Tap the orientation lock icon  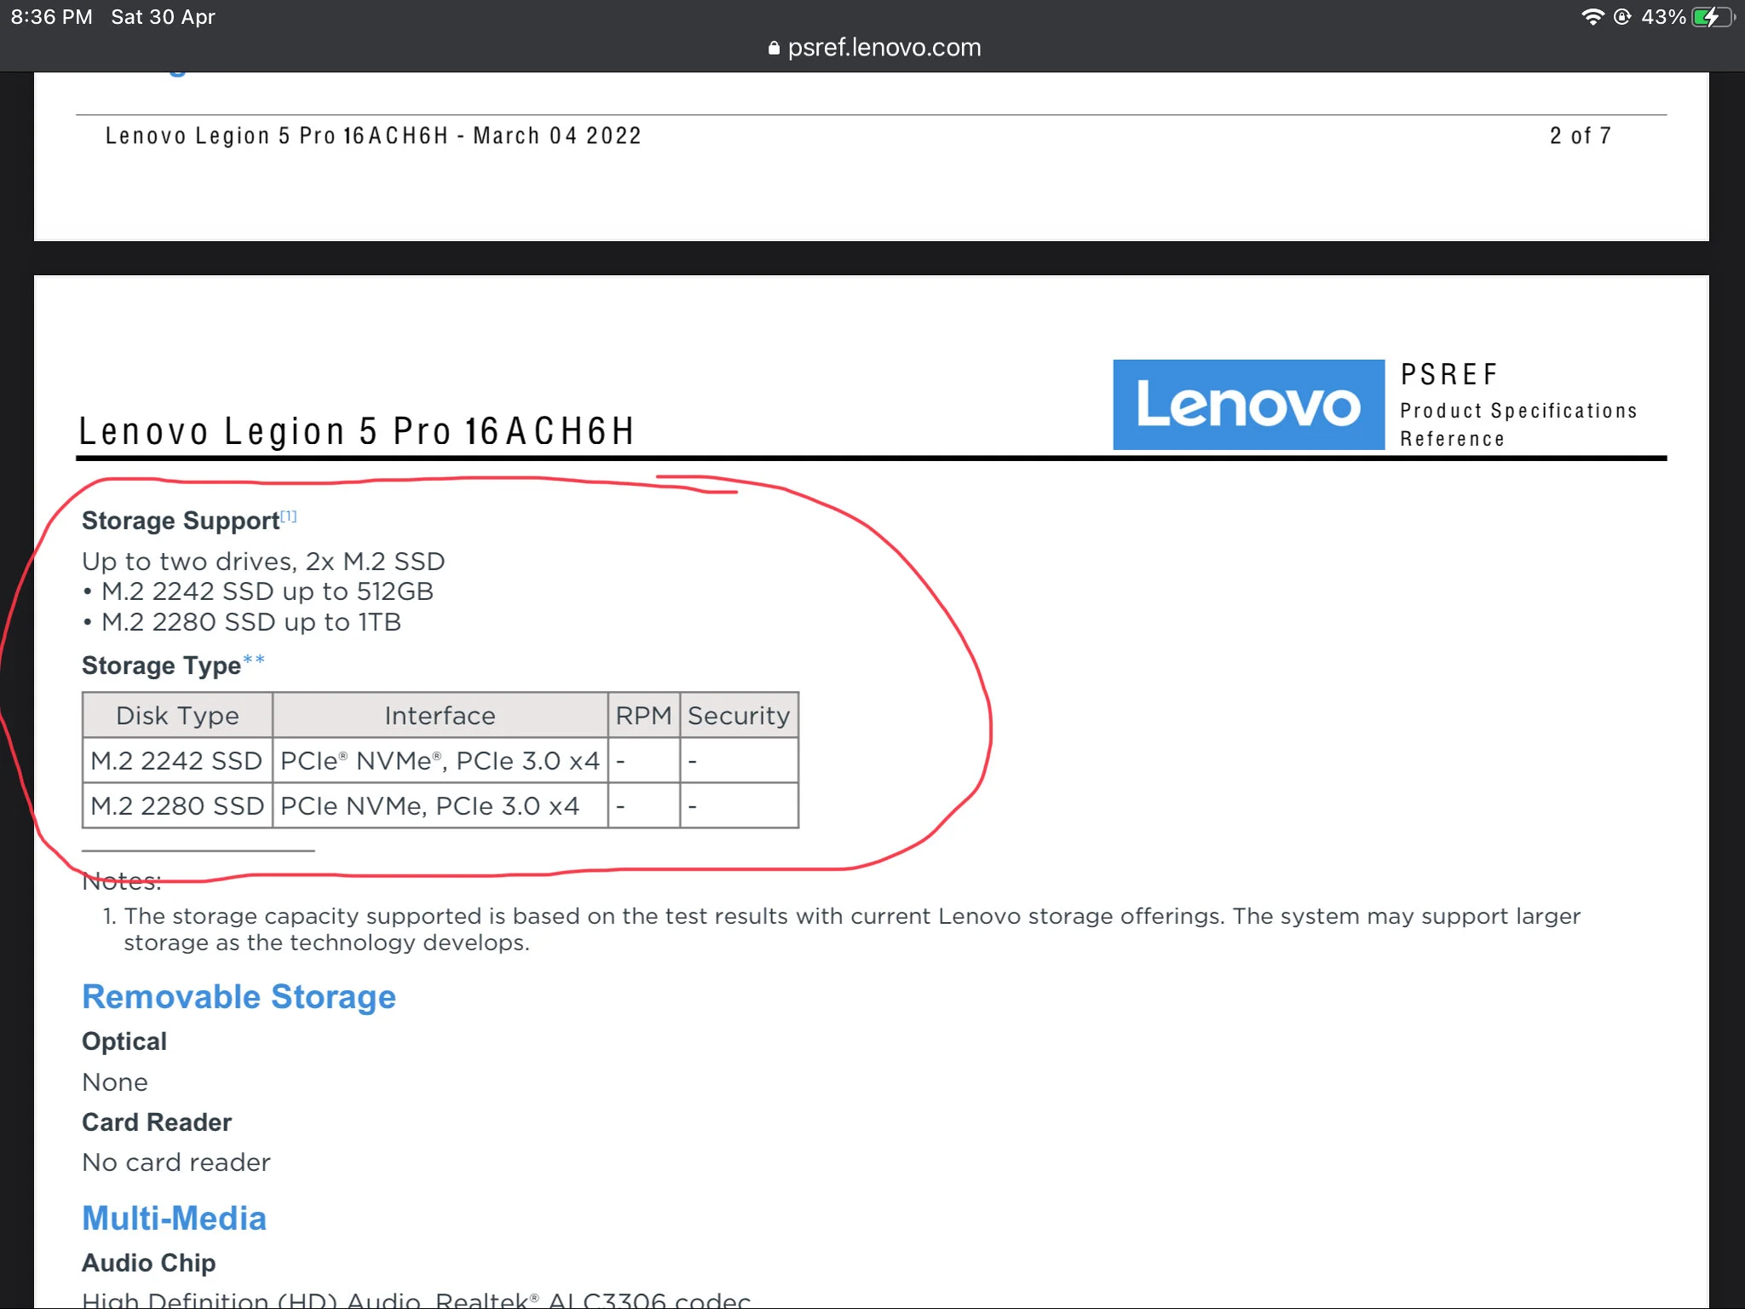1622,17
